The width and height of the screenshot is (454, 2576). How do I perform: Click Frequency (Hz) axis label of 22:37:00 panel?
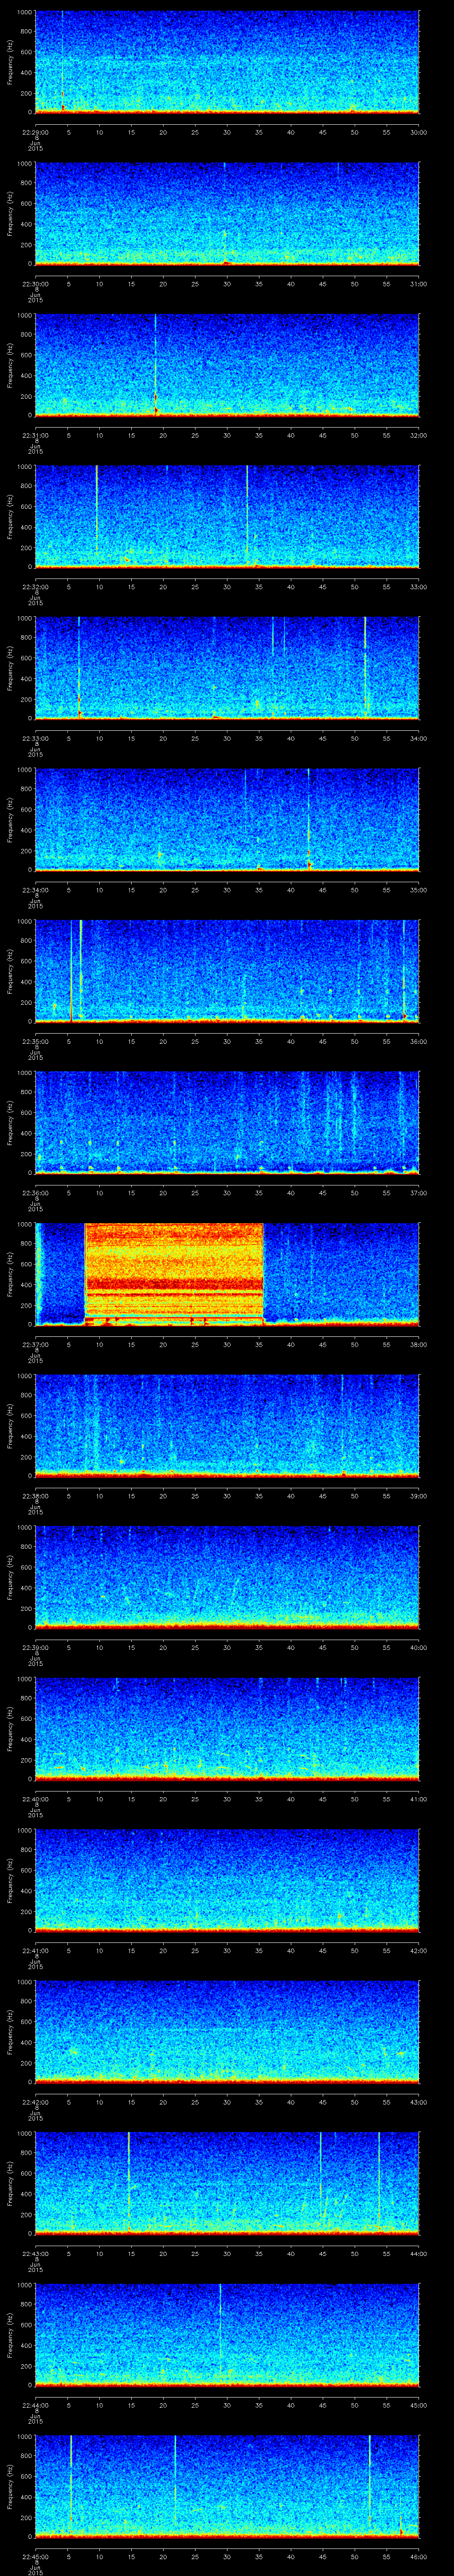(x=10, y=1274)
